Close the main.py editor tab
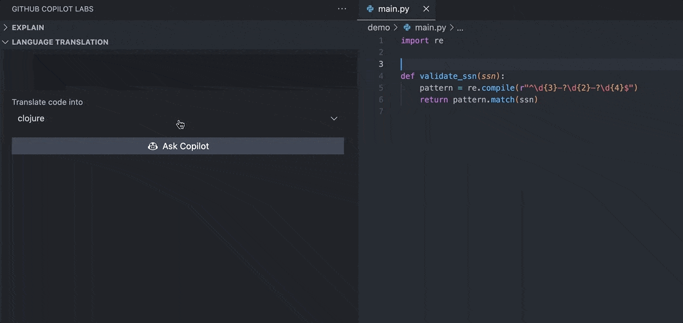The width and height of the screenshot is (683, 323). click(x=426, y=9)
